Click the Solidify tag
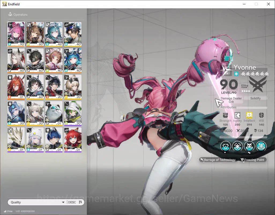Viewport: 275px width, 215px height. pyautogui.click(x=255, y=98)
